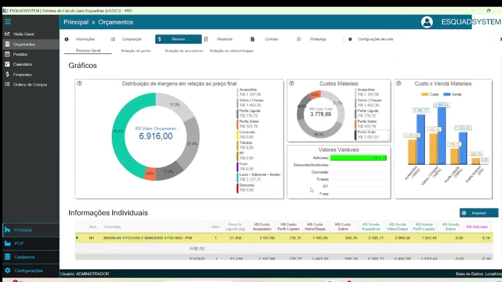The height and width of the screenshot is (282, 502).
Task: Open Ordens de Compra in the sidebar
Action: click(30, 85)
